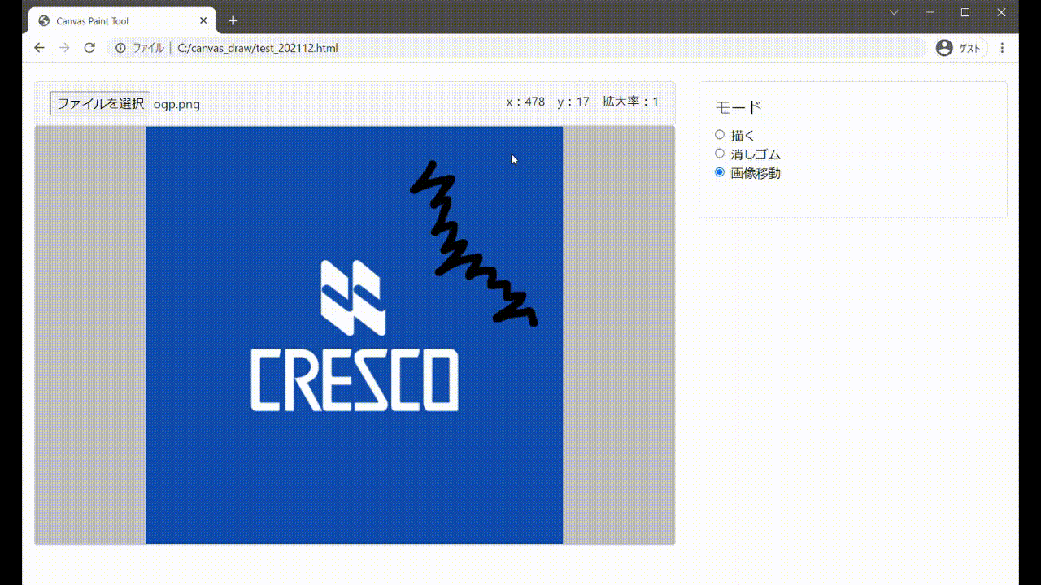This screenshot has width=1041, height=585.
Task: Click the globe favicon on the tab
Action: pyautogui.click(x=44, y=20)
